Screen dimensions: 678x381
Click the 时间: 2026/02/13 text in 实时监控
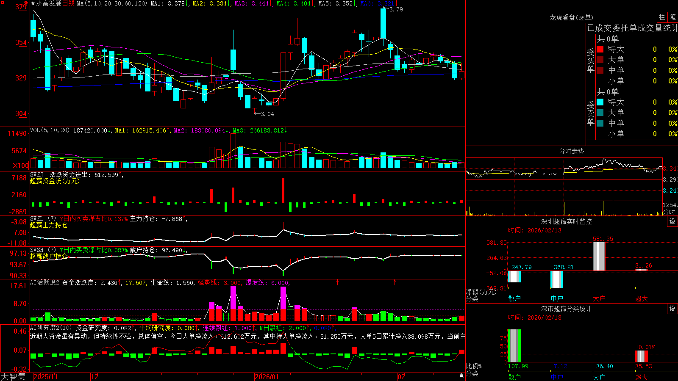(535, 230)
